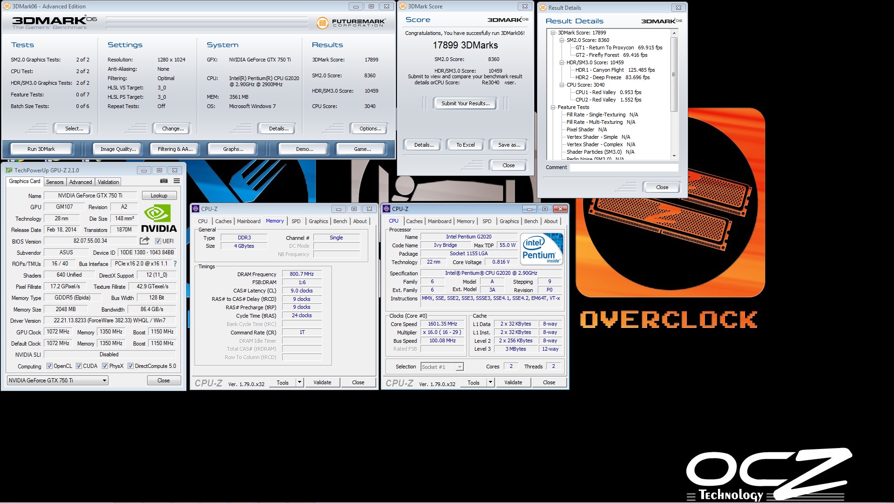894x503 pixels.
Task: Switch to the Validation tab in GPU-Z
Action: 108,182
